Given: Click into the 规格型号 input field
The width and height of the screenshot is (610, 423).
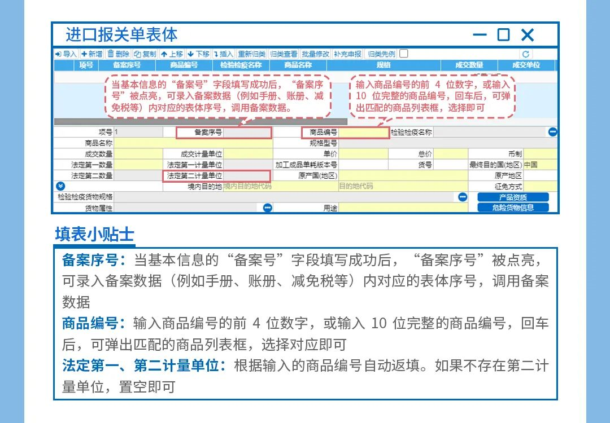Looking at the screenshot, I should pyautogui.click(x=448, y=143).
